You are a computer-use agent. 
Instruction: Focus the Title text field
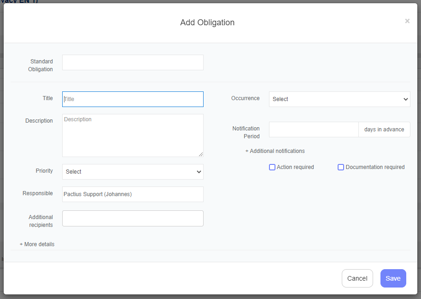(133, 99)
